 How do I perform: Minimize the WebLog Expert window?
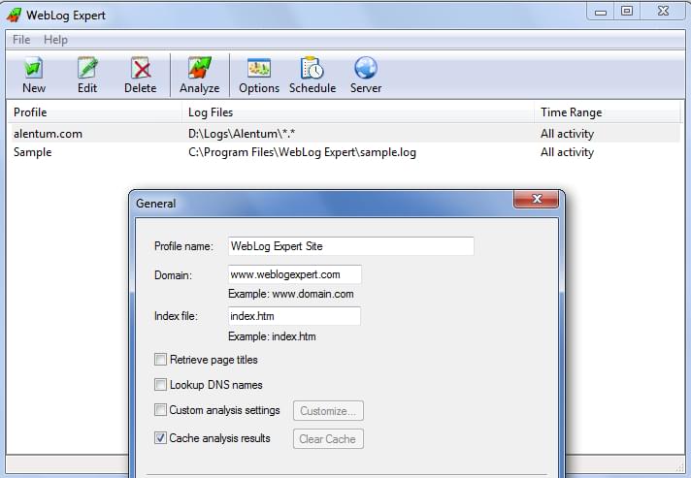tap(600, 12)
